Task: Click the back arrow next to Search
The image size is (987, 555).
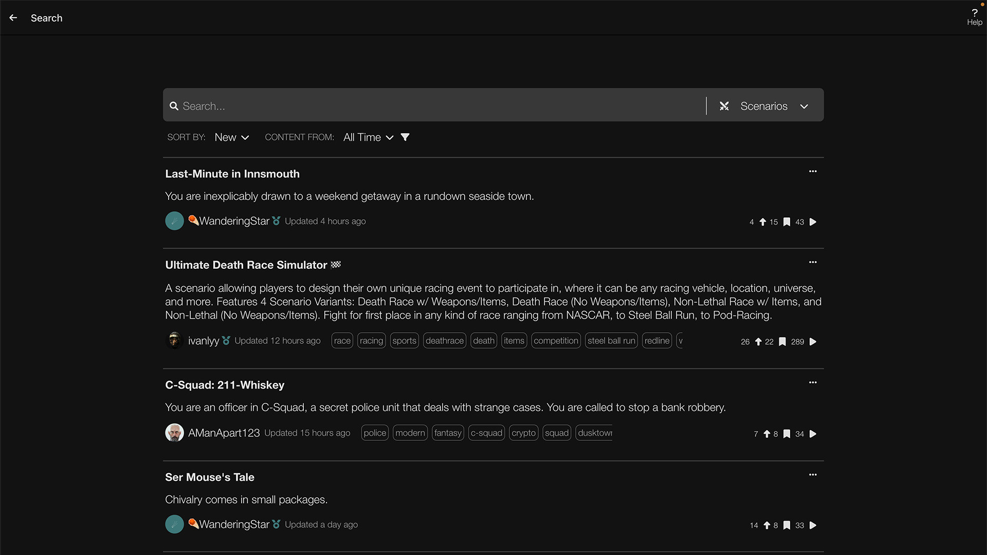Action: click(13, 17)
